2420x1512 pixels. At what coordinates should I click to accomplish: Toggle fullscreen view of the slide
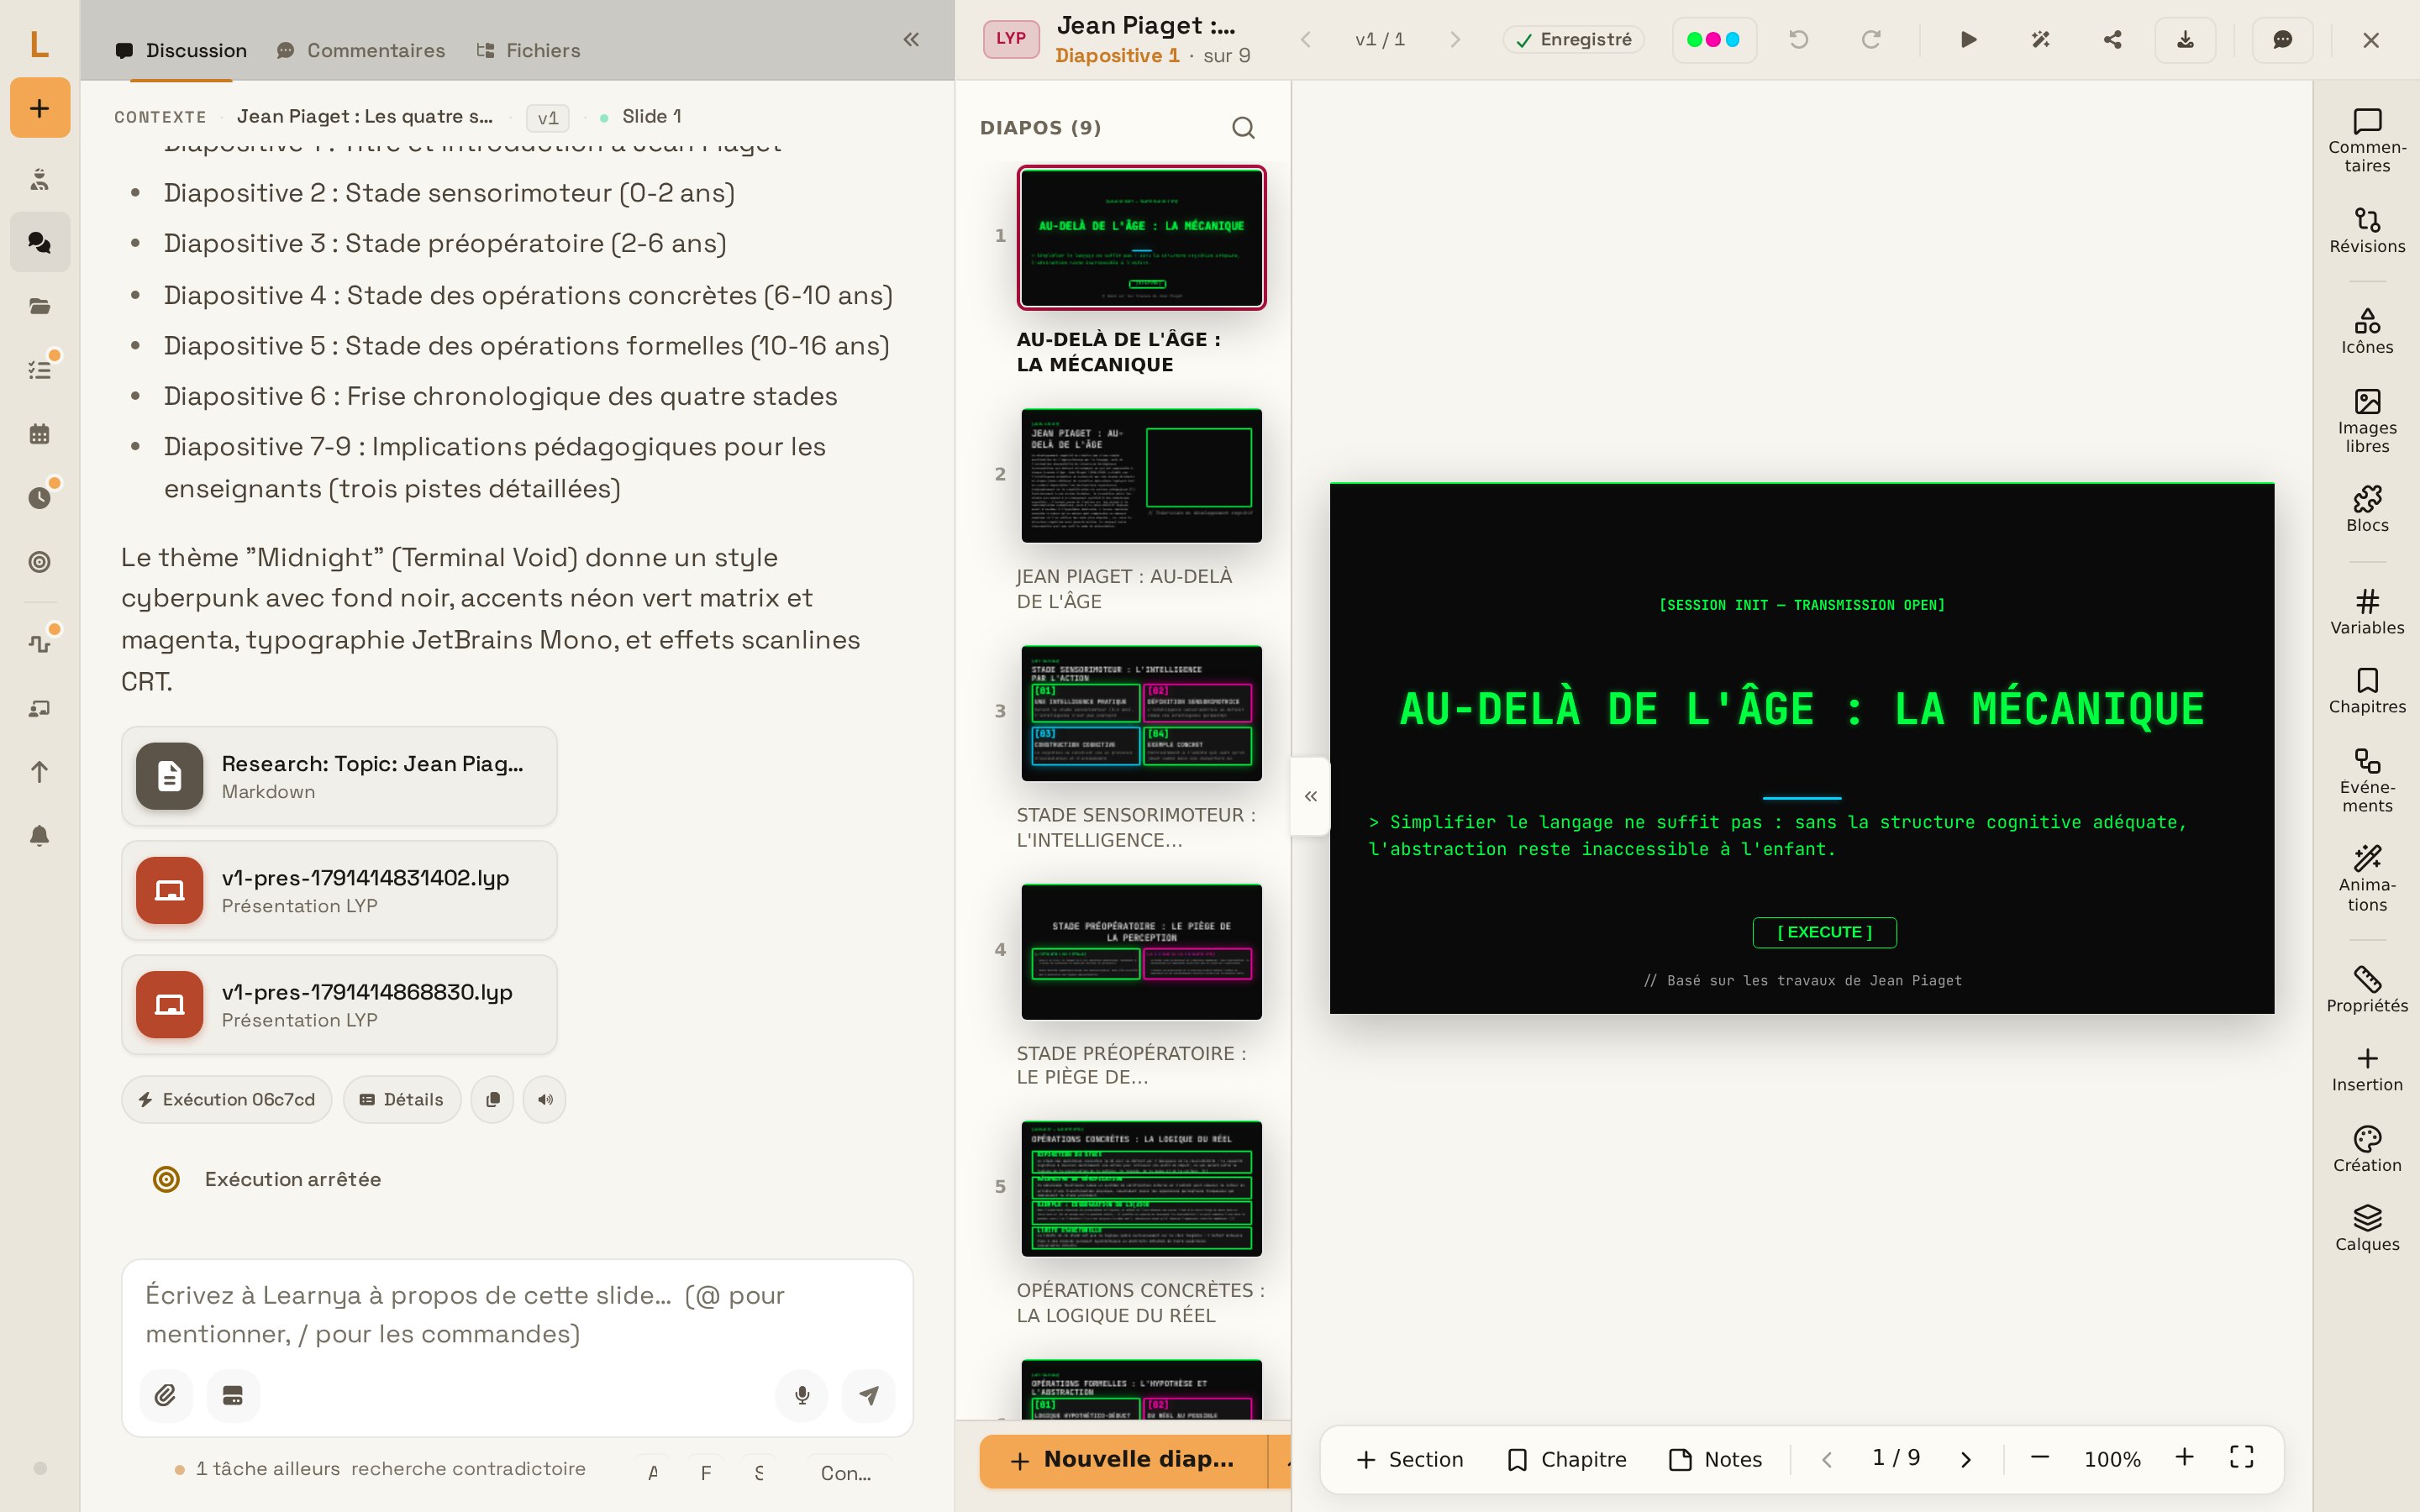pos(2242,1458)
